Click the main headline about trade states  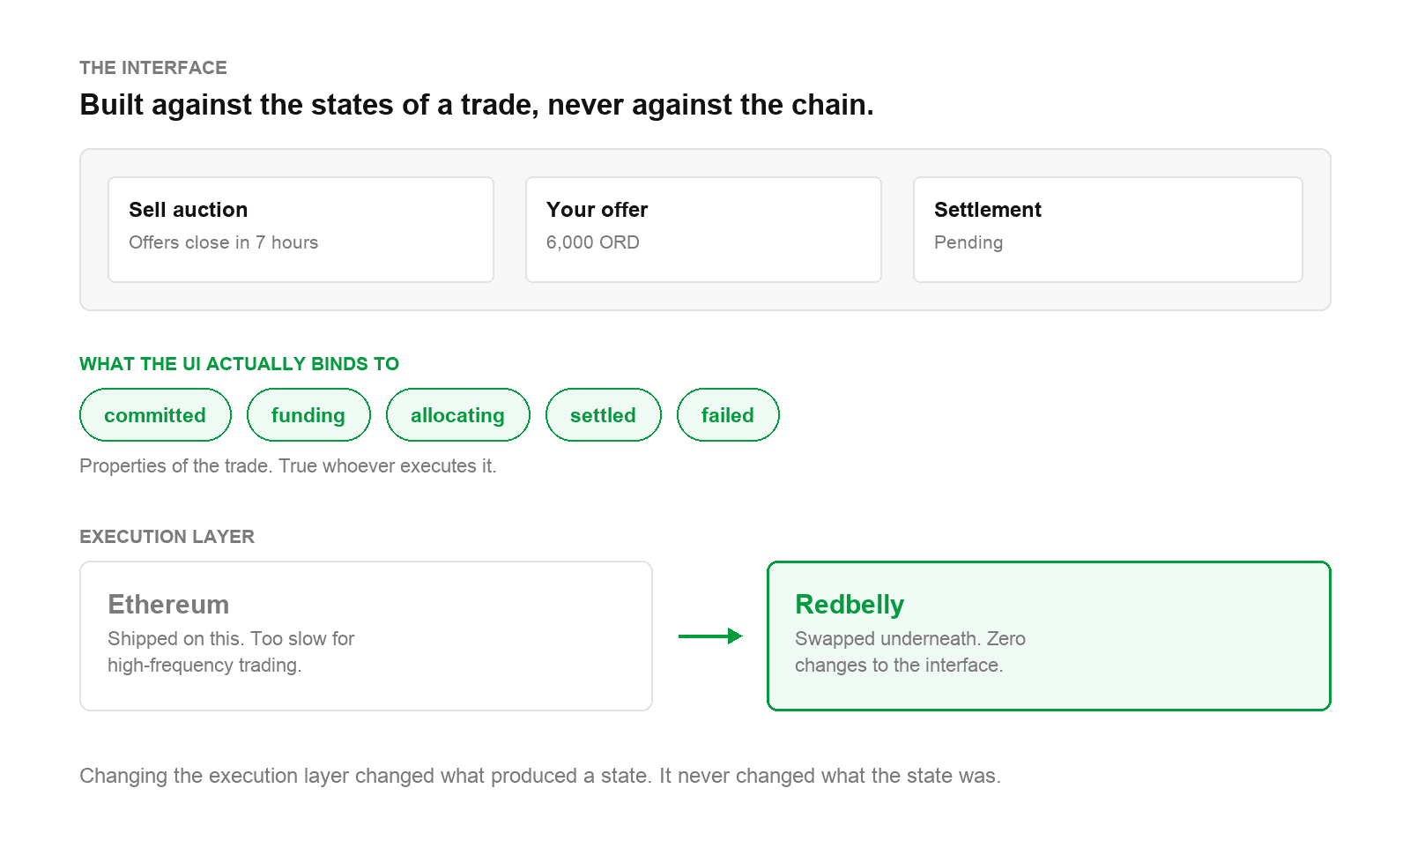(x=477, y=105)
